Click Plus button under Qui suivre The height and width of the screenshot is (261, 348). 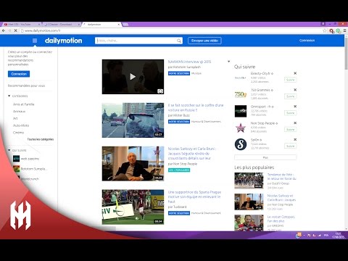tap(265, 157)
